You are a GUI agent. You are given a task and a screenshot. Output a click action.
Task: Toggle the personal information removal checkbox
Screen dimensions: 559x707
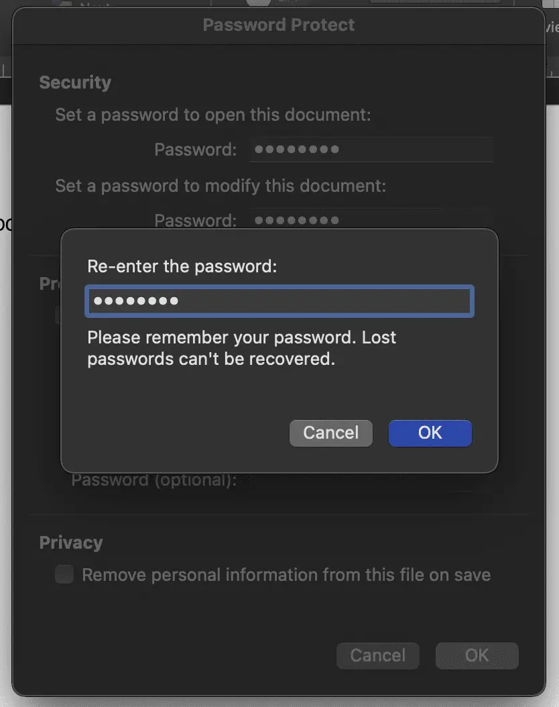64,574
